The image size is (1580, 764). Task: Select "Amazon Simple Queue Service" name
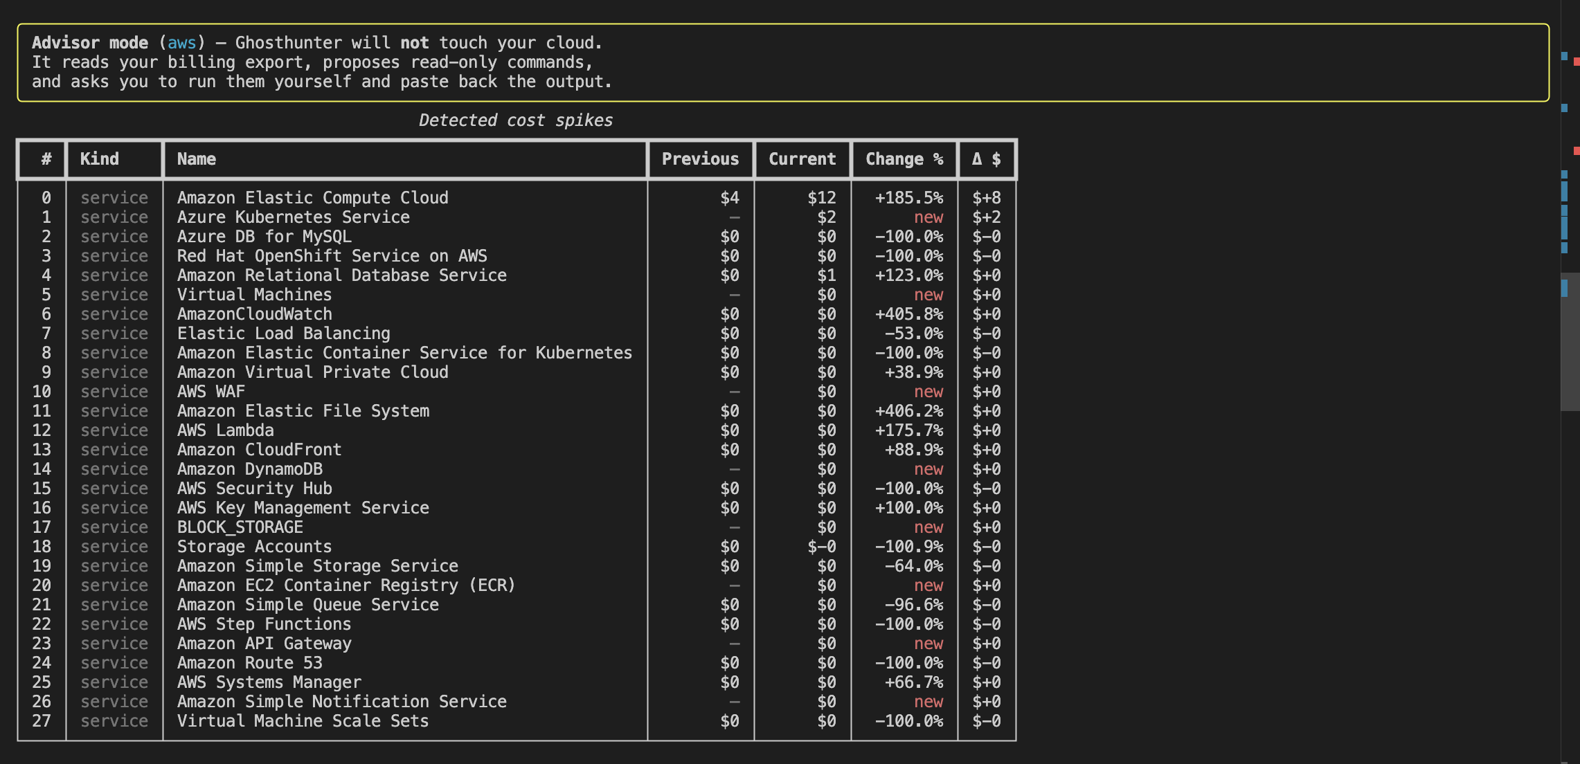(x=308, y=605)
